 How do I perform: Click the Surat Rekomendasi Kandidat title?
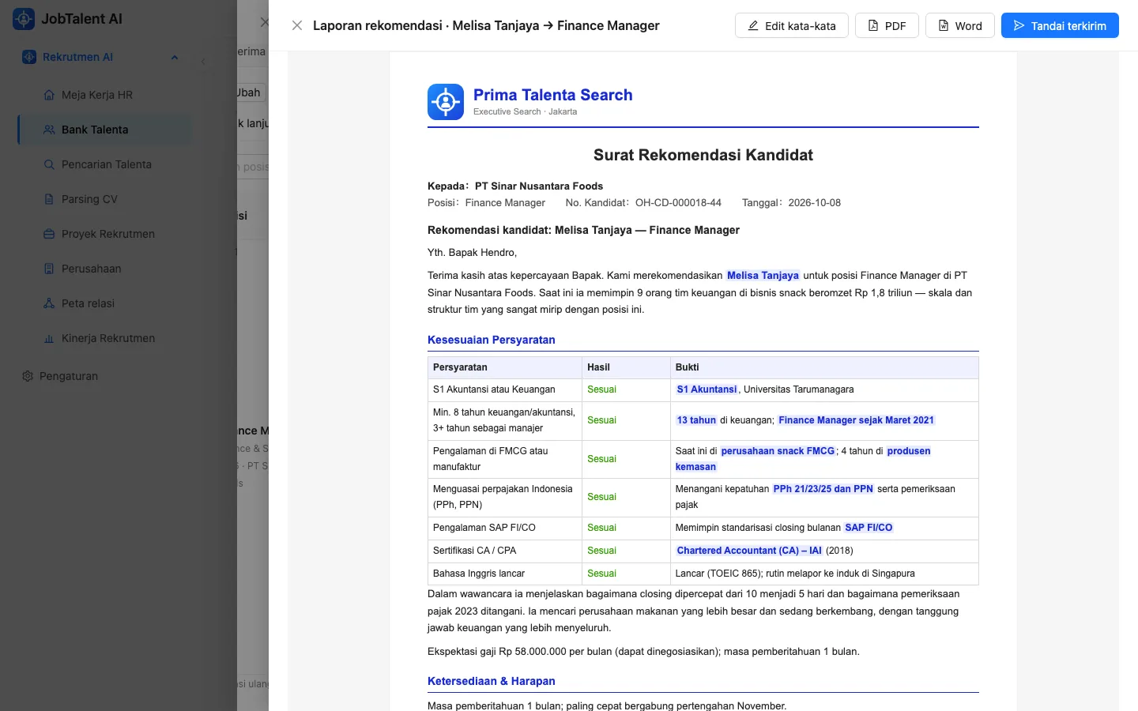703,155
